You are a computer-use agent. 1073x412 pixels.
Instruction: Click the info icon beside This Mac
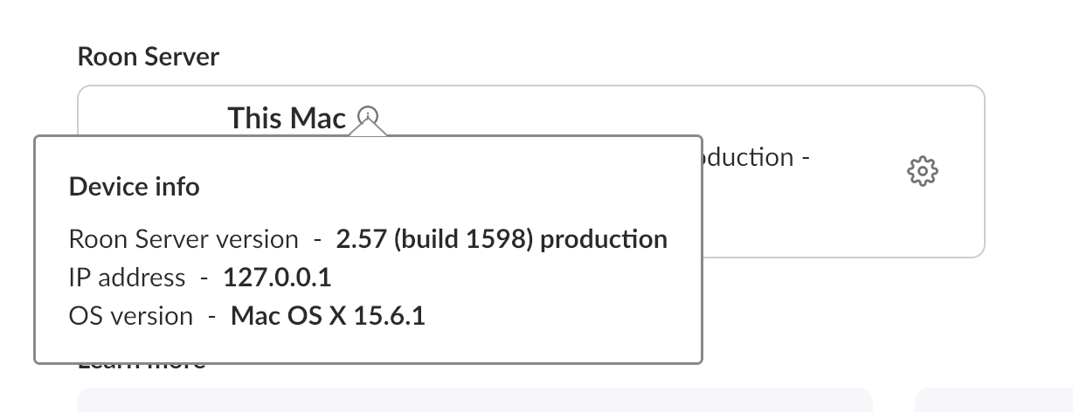[x=370, y=115]
